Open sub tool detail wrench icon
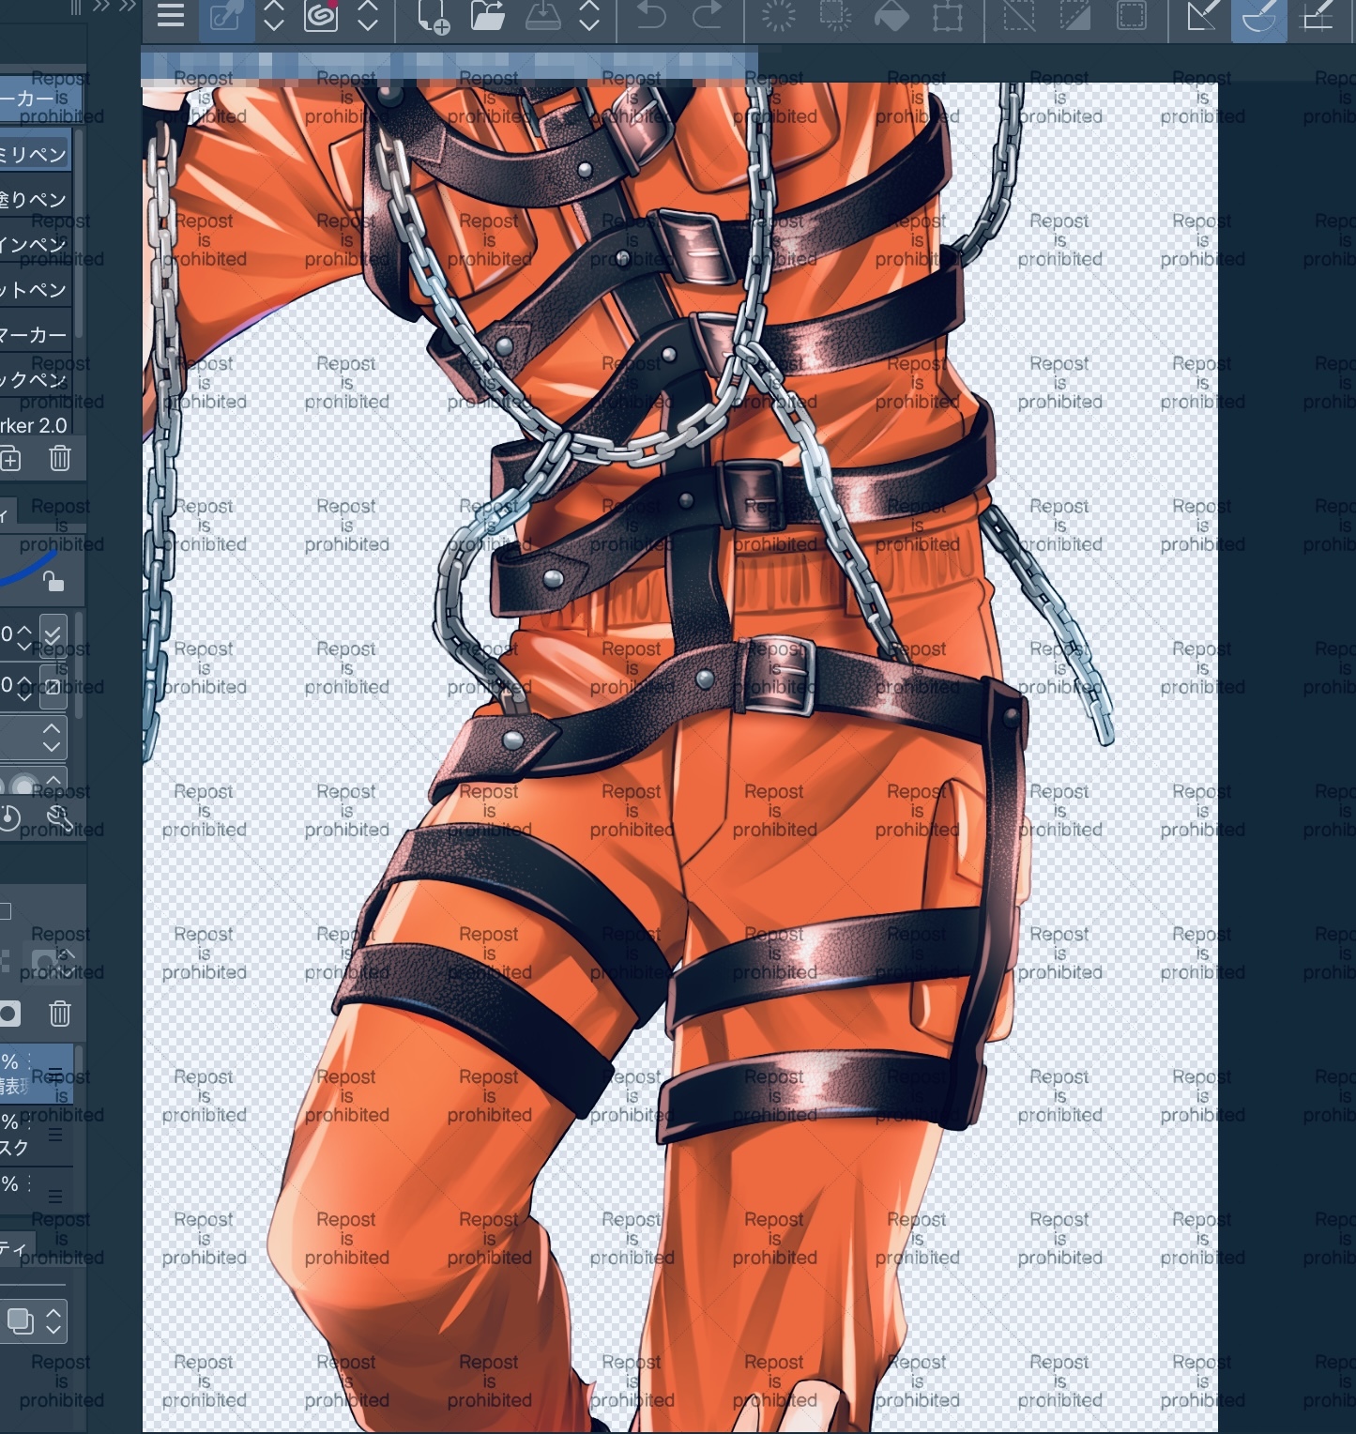This screenshot has height=1434, width=1356. click(x=60, y=818)
